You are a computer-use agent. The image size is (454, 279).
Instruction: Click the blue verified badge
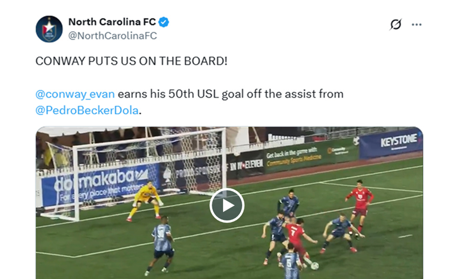(164, 22)
